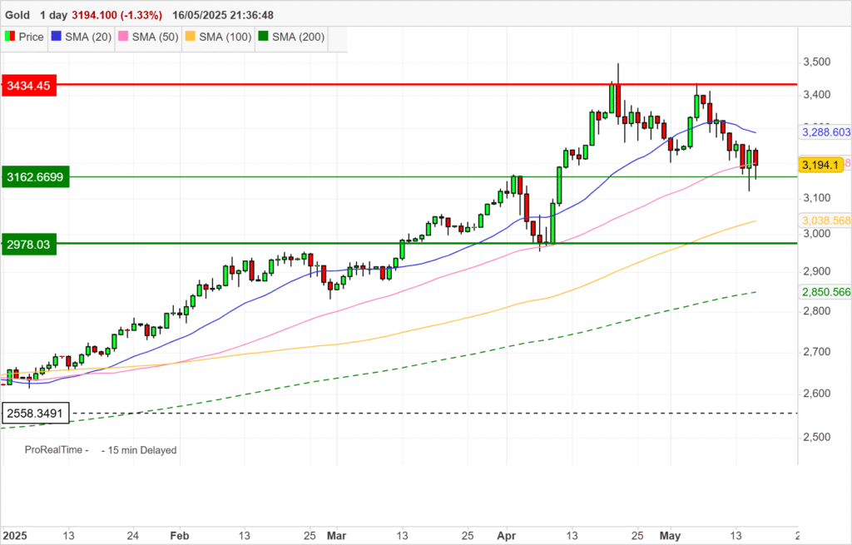
Task: Click the red 3434.45 resistance level label
Action: click(x=29, y=86)
